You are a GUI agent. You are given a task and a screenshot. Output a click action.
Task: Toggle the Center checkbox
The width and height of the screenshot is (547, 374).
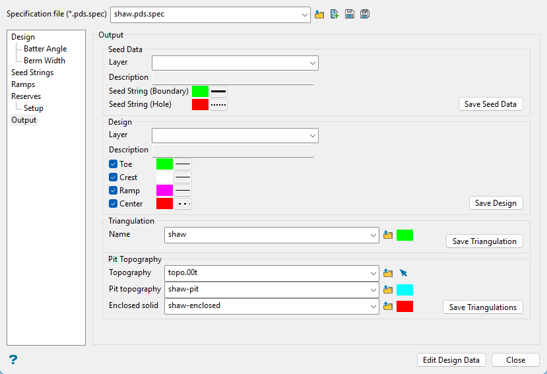coord(113,204)
